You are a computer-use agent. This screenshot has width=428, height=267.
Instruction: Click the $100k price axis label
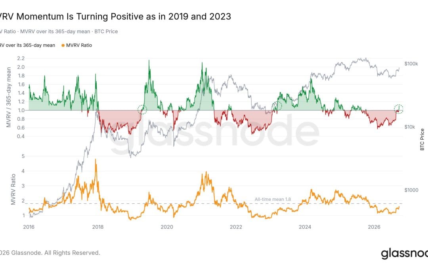point(411,64)
